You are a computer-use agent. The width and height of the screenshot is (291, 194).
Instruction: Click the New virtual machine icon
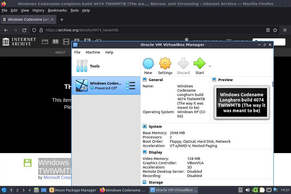(x=148, y=64)
